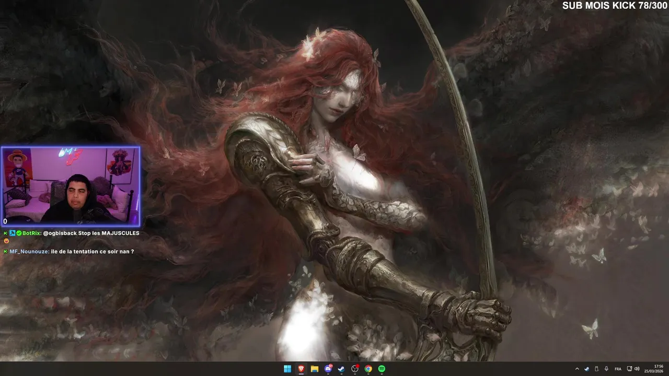669x376 pixels.
Task: Click the USB device tray icon
Action: click(x=597, y=369)
